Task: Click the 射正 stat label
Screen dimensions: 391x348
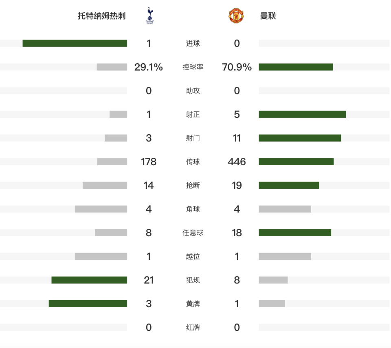Action: 193,114
